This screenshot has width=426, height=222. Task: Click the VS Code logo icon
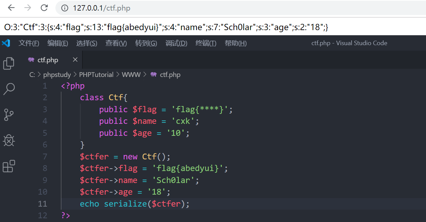point(6,43)
